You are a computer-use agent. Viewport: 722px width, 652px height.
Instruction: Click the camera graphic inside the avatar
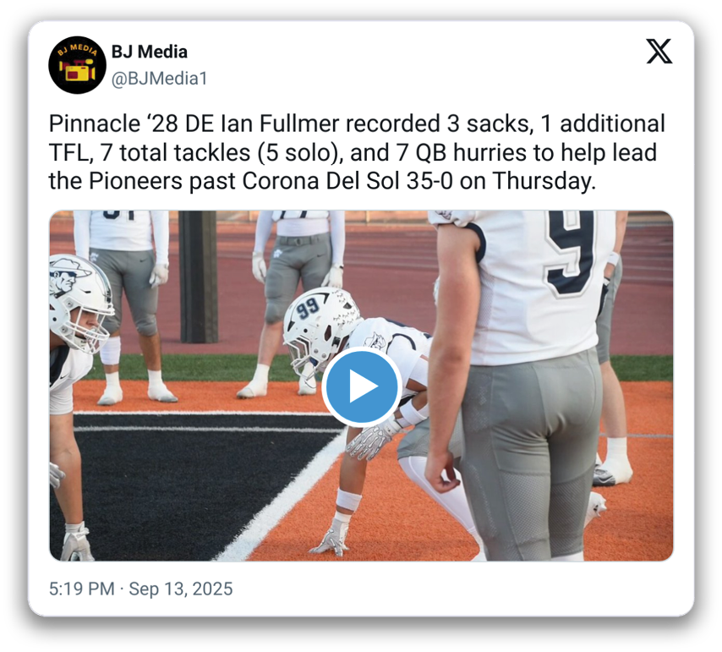click(76, 69)
